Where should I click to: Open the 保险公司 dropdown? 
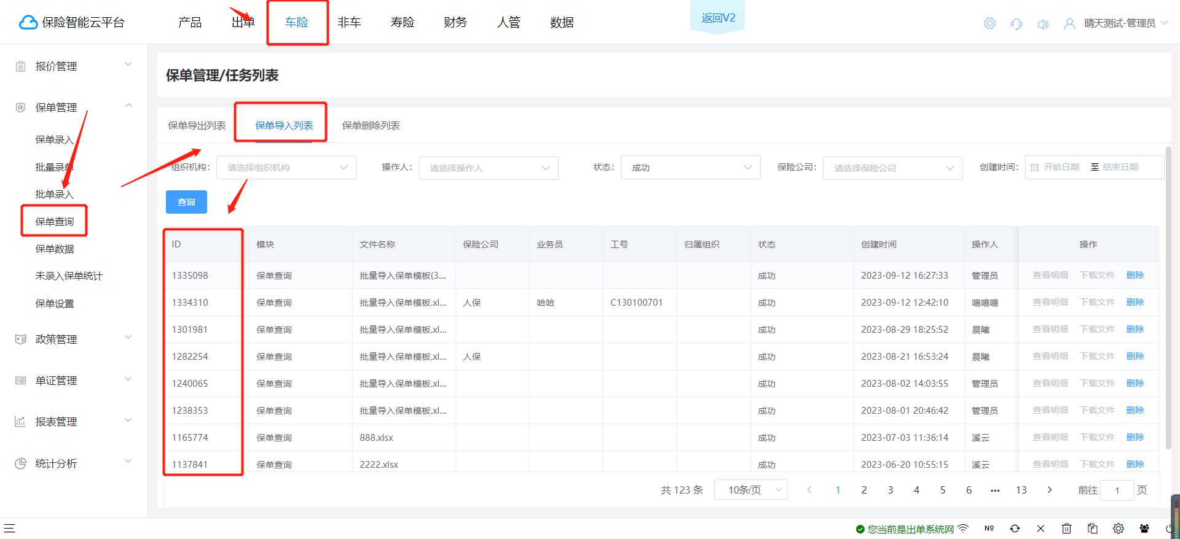coord(893,168)
